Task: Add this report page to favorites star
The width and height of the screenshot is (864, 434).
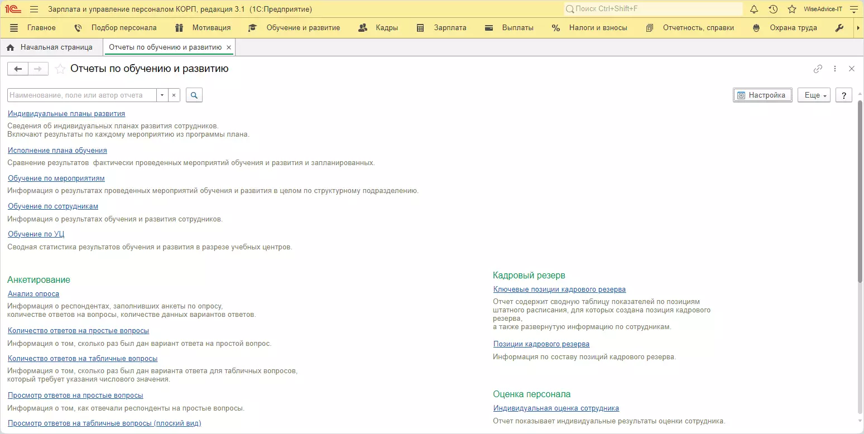Action: click(x=60, y=69)
